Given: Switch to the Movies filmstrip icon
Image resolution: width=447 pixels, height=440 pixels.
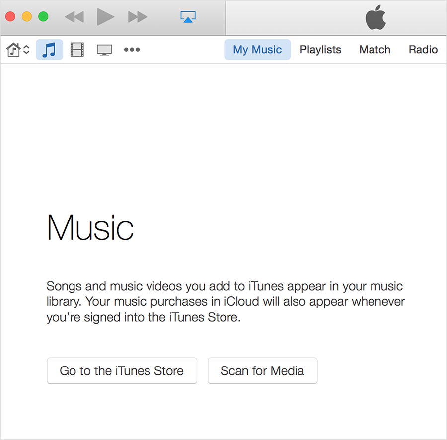Looking at the screenshot, I should click(77, 50).
